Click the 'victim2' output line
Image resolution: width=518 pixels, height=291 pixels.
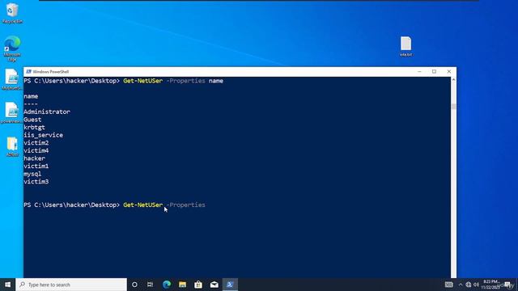[x=36, y=143]
